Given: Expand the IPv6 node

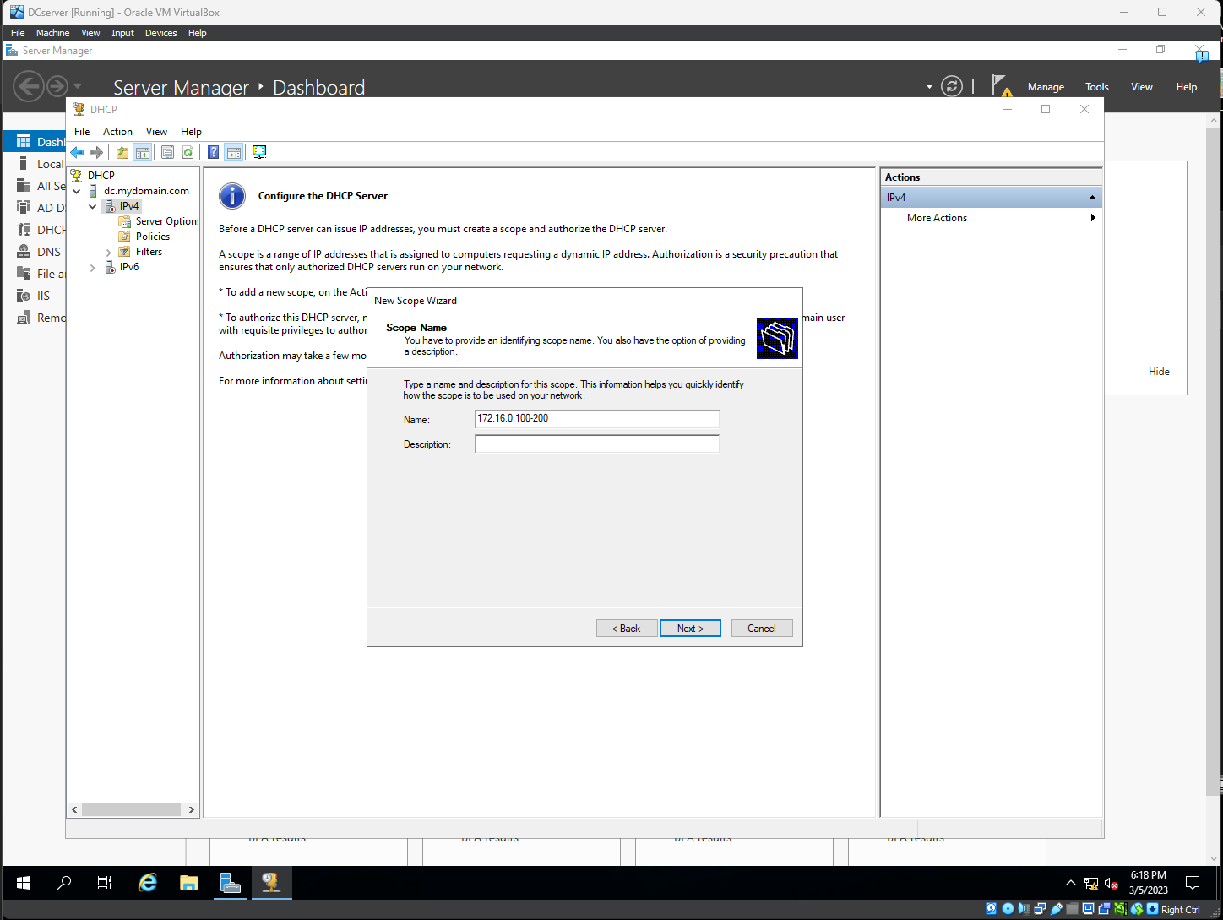Looking at the screenshot, I should (93, 266).
